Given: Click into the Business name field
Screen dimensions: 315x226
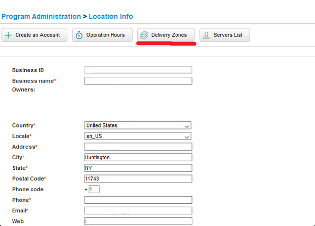Looking at the screenshot, I should (138, 81).
